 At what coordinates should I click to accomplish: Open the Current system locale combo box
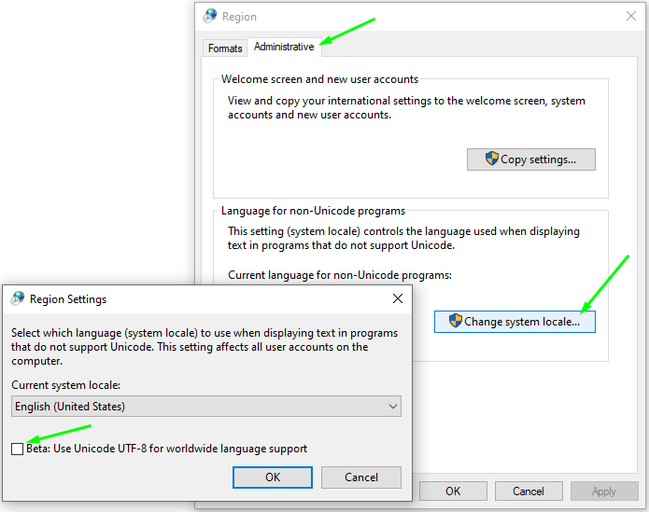[206, 407]
